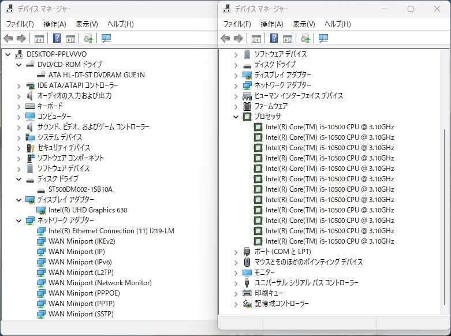Click Update driver icon in left window toolbar

click(x=88, y=38)
